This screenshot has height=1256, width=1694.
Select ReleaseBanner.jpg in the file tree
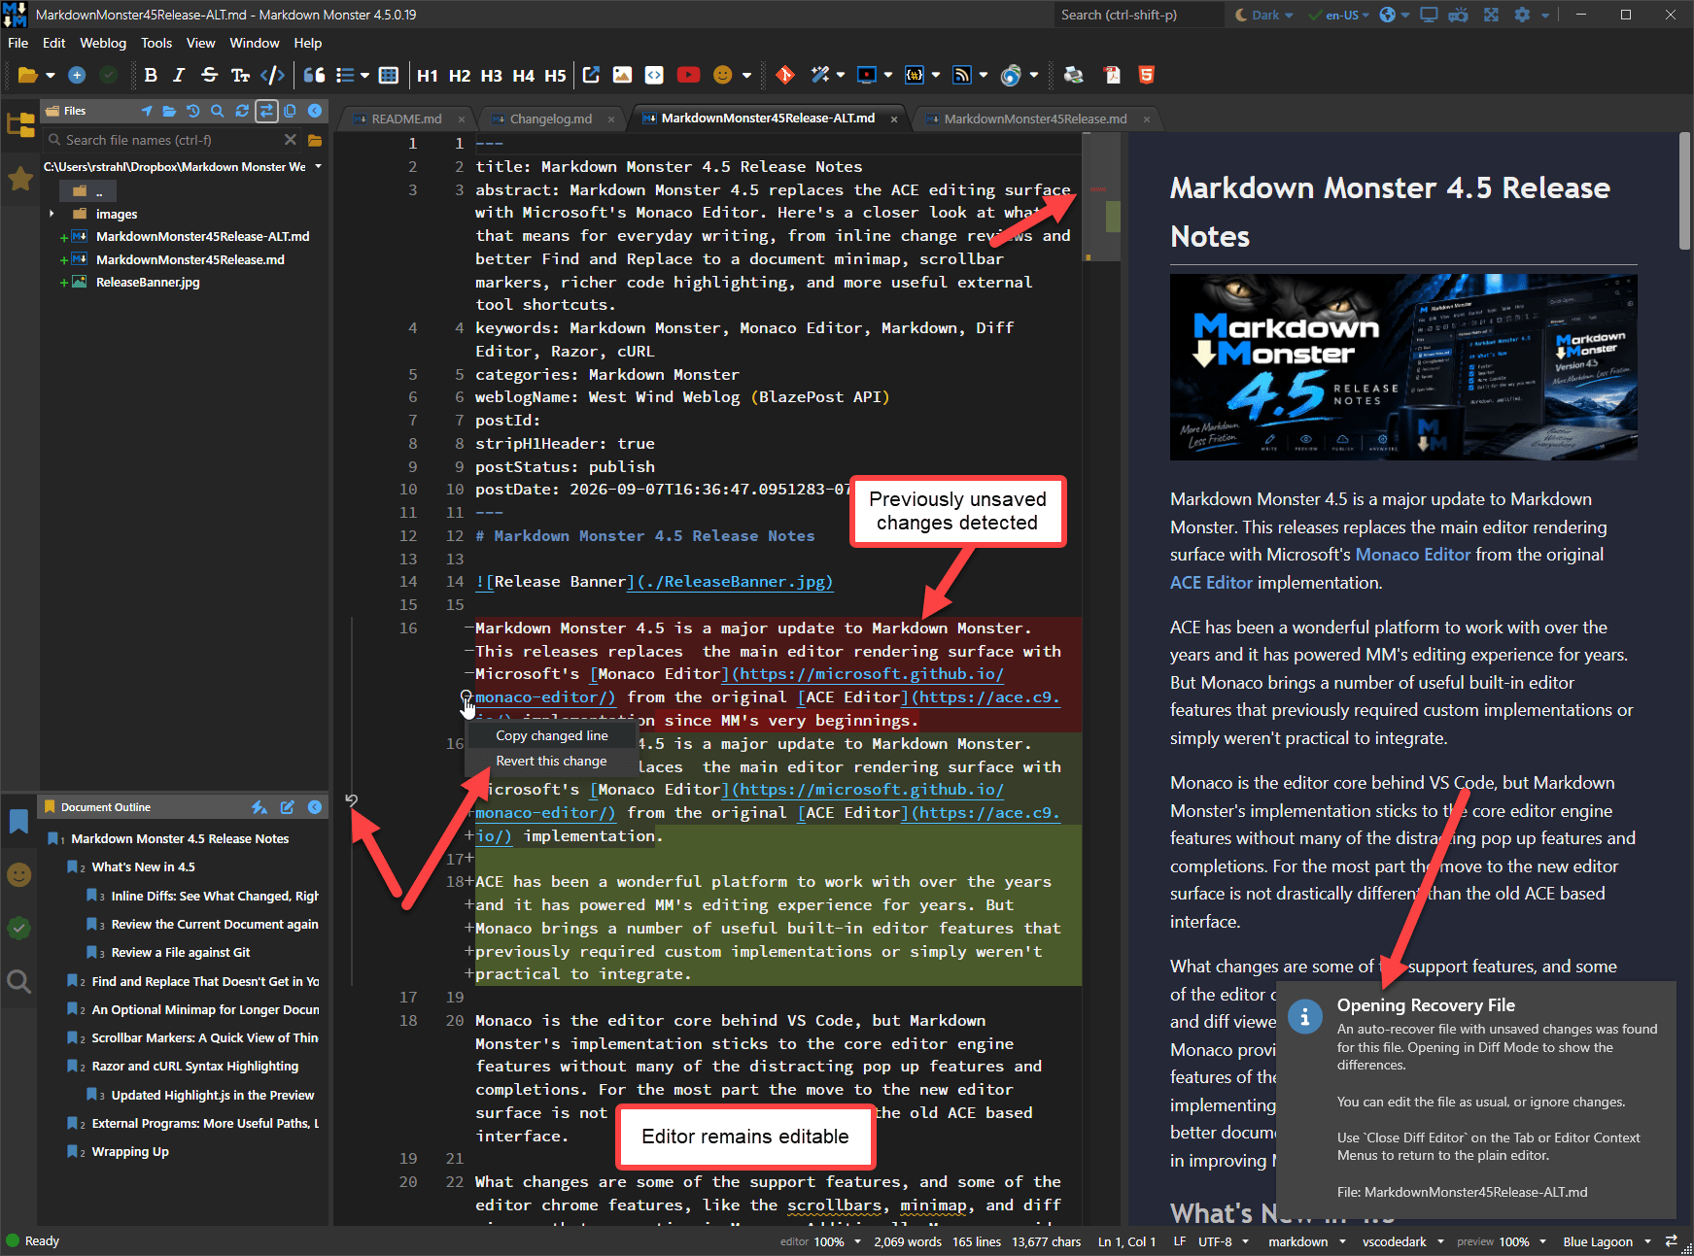tap(148, 283)
